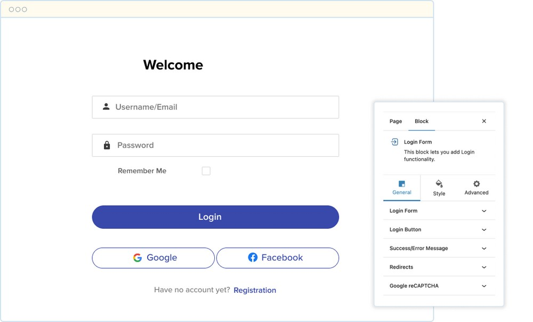Click the Username/Email input field
Screen dimensions: 533x322
(215, 107)
